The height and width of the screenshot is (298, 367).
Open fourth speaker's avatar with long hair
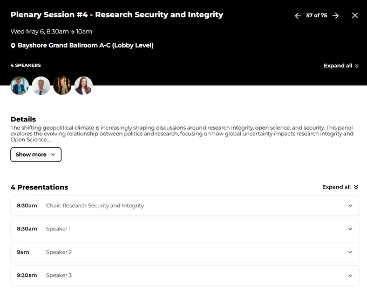[x=84, y=86]
